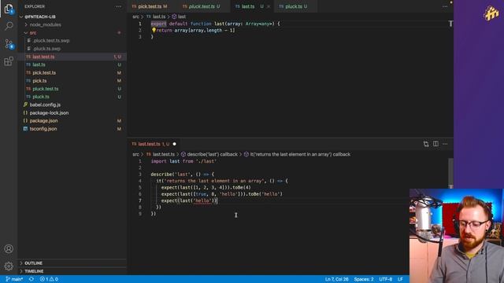Click the synchronize changes icon in status bar
The image size is (504, 283).
(31, 279)
